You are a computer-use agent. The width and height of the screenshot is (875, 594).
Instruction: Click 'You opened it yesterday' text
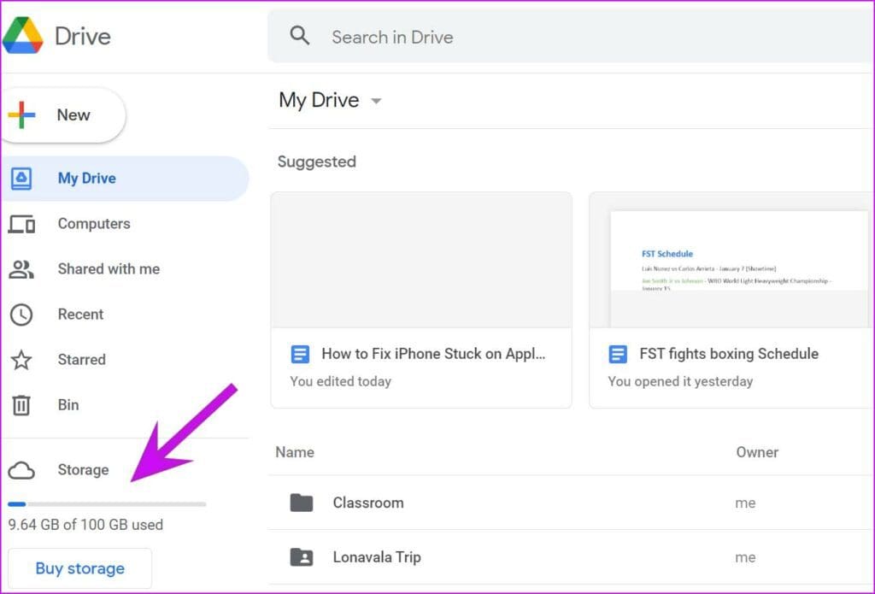click(x=680, y=381)
